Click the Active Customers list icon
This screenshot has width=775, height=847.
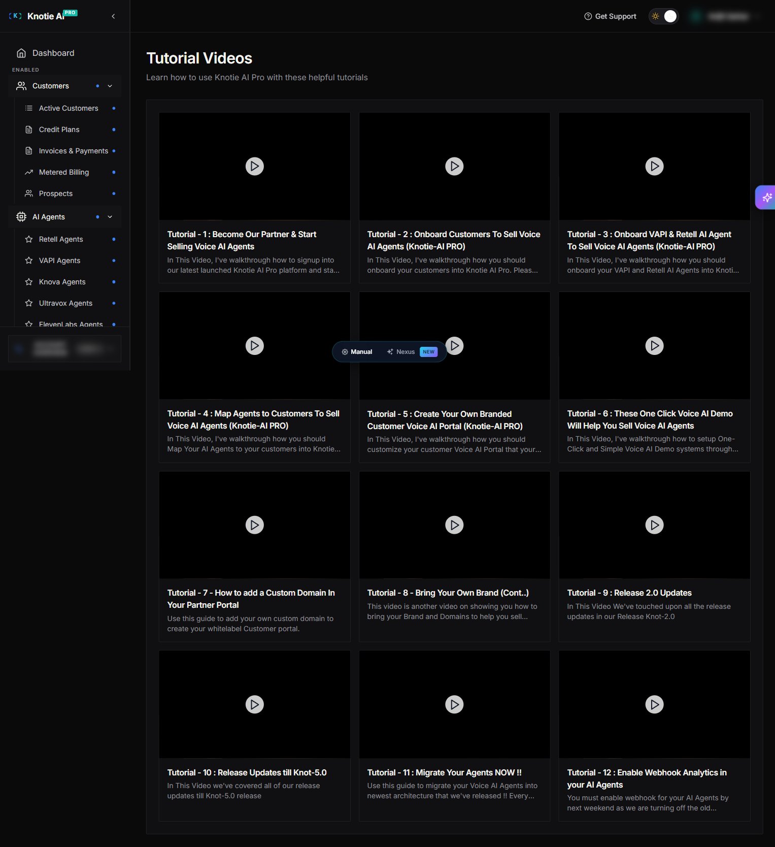pos(29,108)
